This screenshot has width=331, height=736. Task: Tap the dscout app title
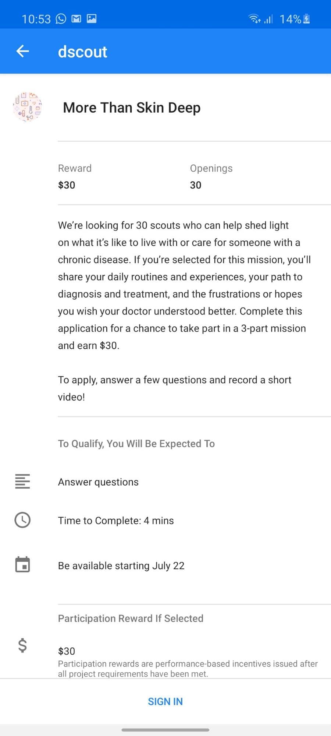(x=82, y=51)
